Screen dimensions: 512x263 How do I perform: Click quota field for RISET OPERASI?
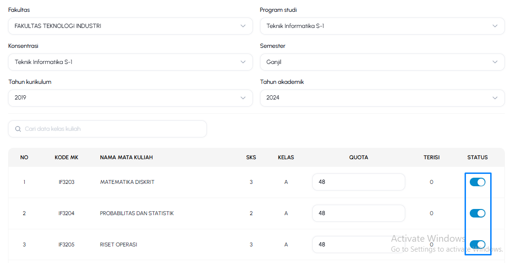[359, 245]
